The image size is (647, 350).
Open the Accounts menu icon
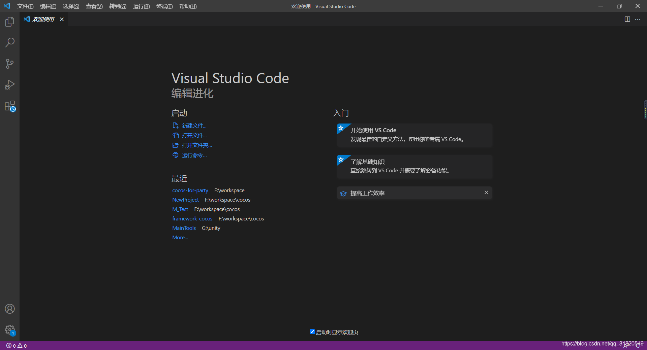(x=10, y=309)
